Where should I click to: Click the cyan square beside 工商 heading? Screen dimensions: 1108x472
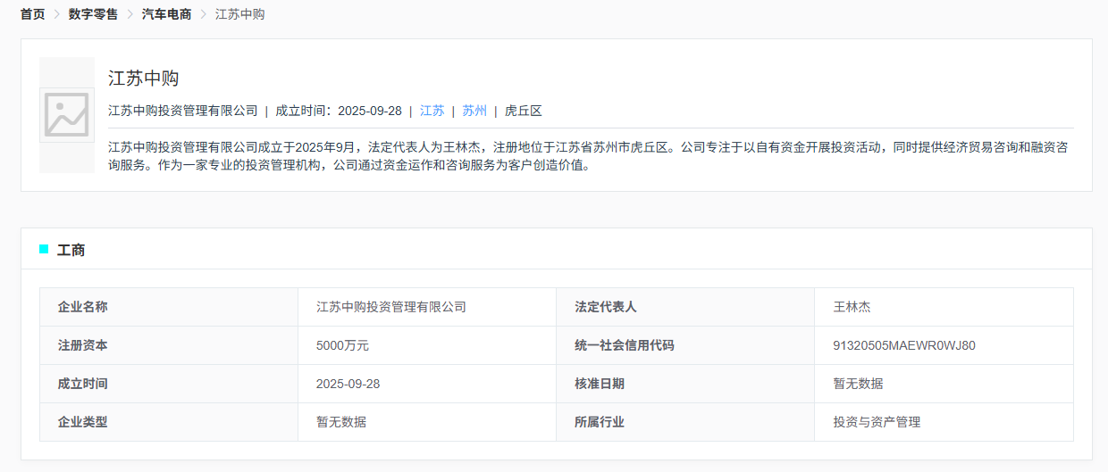pos(44,250)
